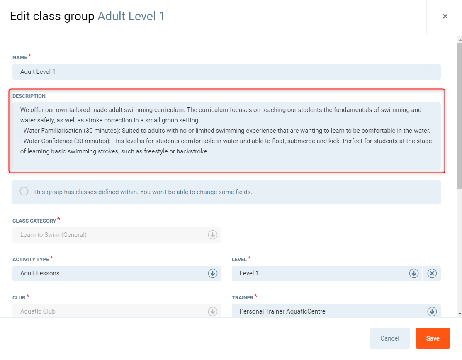
Task: Click the Club dropdown arrow icon
Action: coord(212,311)
